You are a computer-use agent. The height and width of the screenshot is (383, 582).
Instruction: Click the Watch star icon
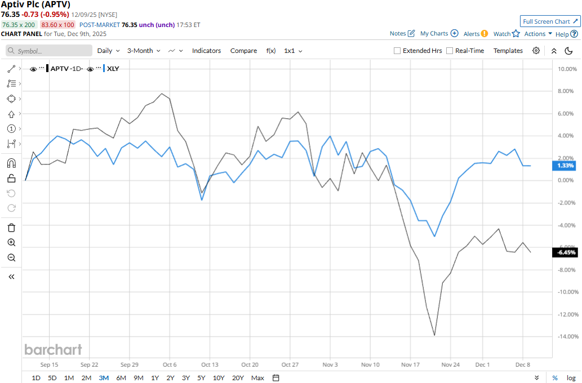[x=516, y=33]
